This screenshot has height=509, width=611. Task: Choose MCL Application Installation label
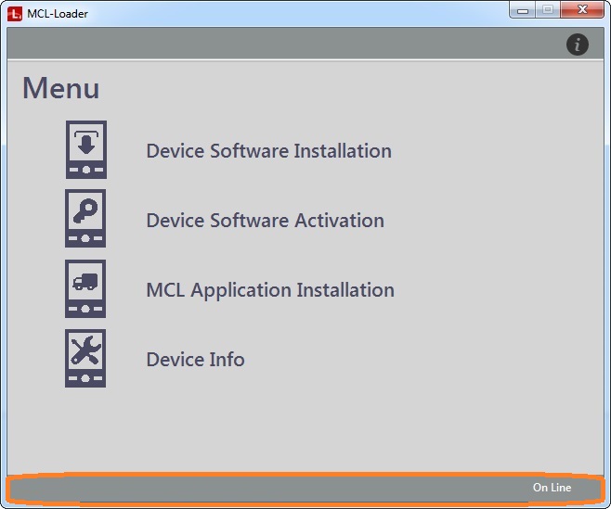pyautogui.click(x=270, y=290)
